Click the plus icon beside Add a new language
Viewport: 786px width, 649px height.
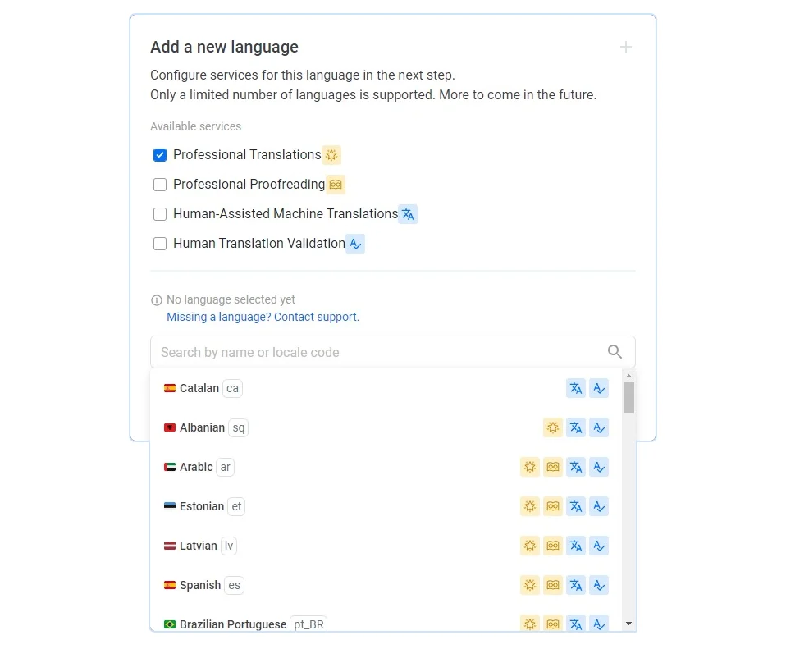[x=626, y=47]
